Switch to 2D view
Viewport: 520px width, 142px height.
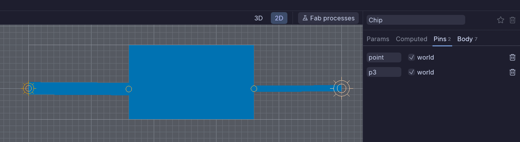point(279,18)
